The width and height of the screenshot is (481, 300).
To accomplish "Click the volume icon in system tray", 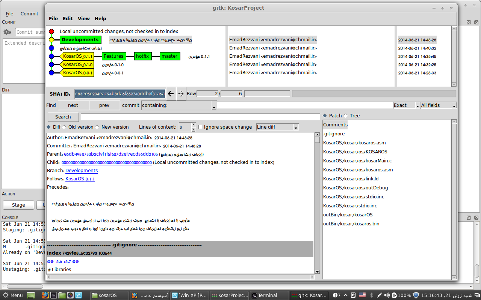I will [387, 295].
